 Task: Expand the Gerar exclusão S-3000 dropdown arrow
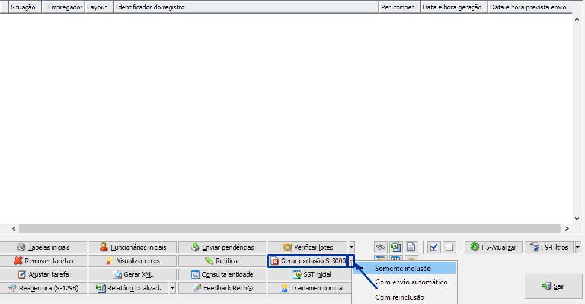351,261
